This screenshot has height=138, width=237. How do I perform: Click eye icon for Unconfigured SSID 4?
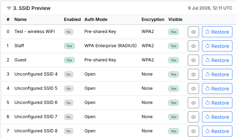point(193,74)
